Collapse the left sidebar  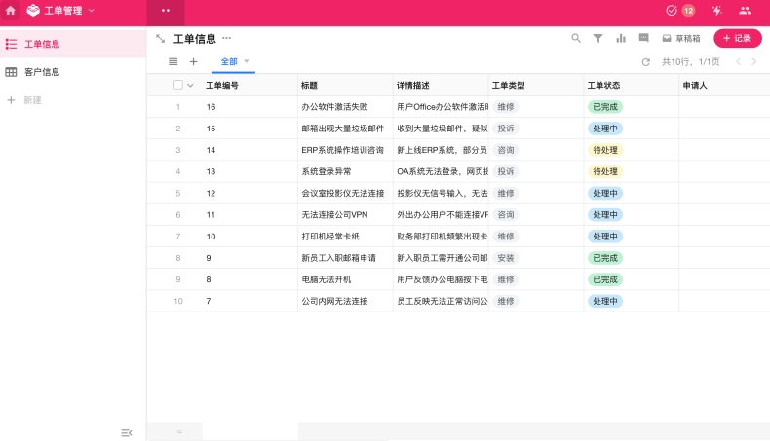126,432
